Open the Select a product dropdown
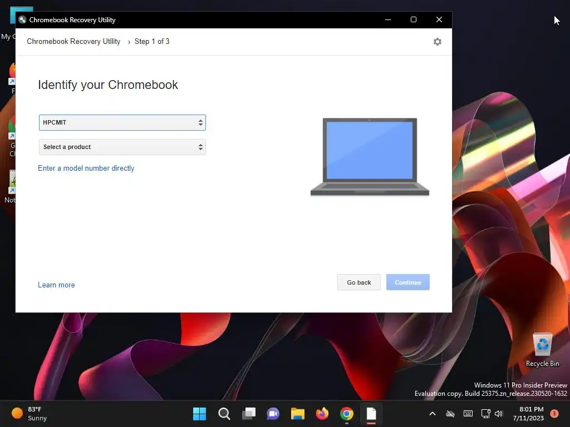 122,147
